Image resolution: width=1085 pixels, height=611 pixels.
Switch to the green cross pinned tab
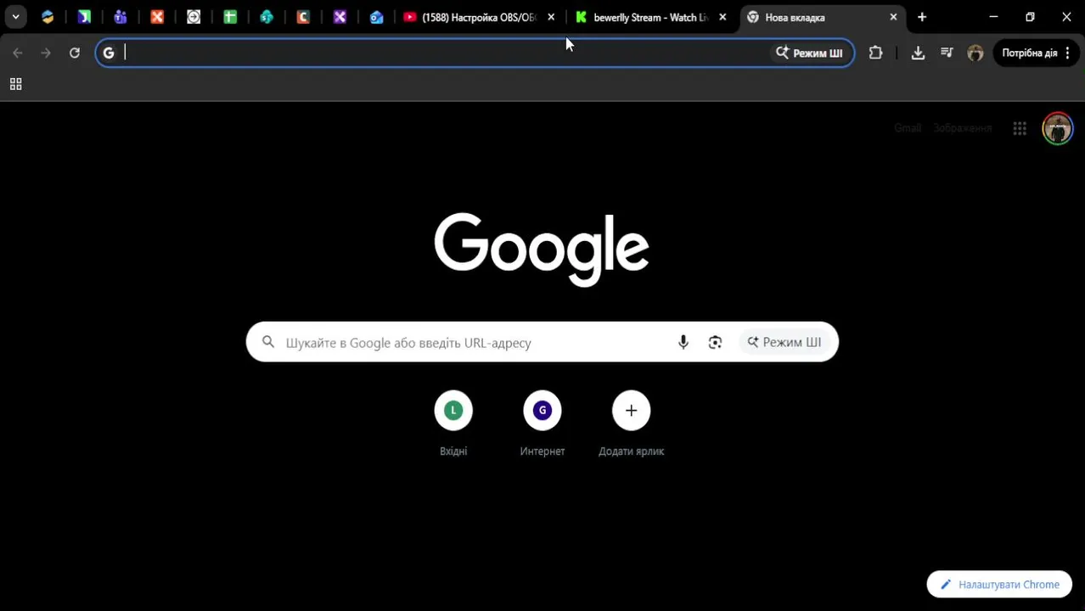(x=230, y=17)
